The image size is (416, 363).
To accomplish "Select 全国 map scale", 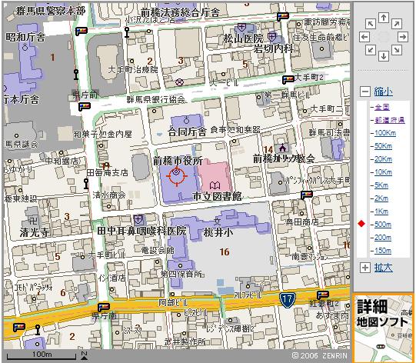I will (382, 107).
